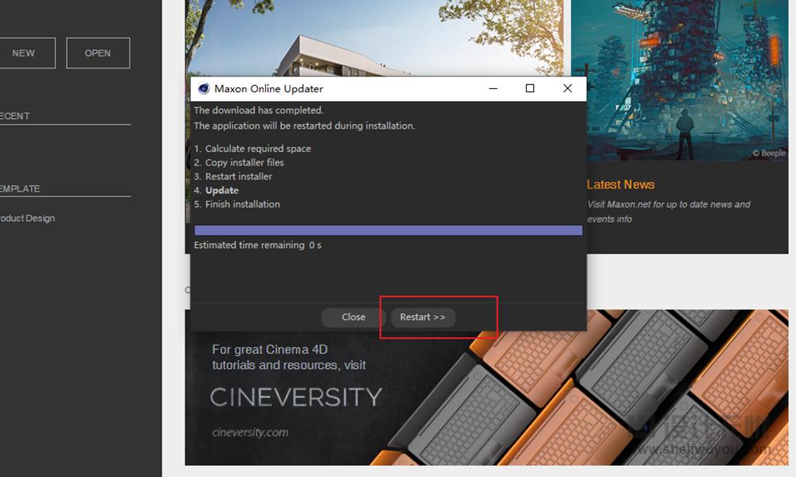Click 'Estimated time remaining 0 s' text

click(x=257, y=246)
